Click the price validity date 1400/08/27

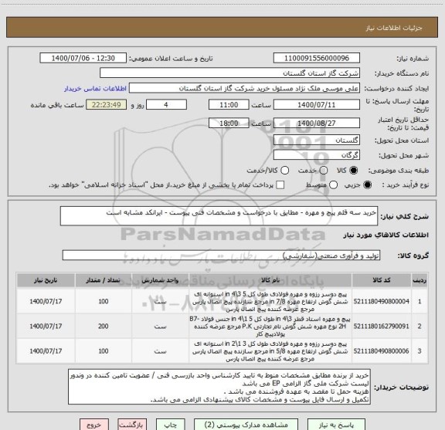317,123
